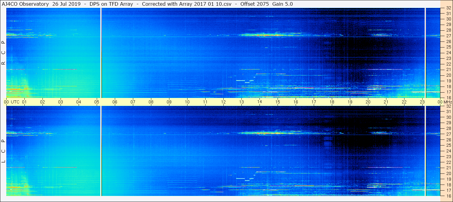Click the 16 MHz tick in LCP panel
The width and height of the screenshot is (453, 202).
point(448,196)
